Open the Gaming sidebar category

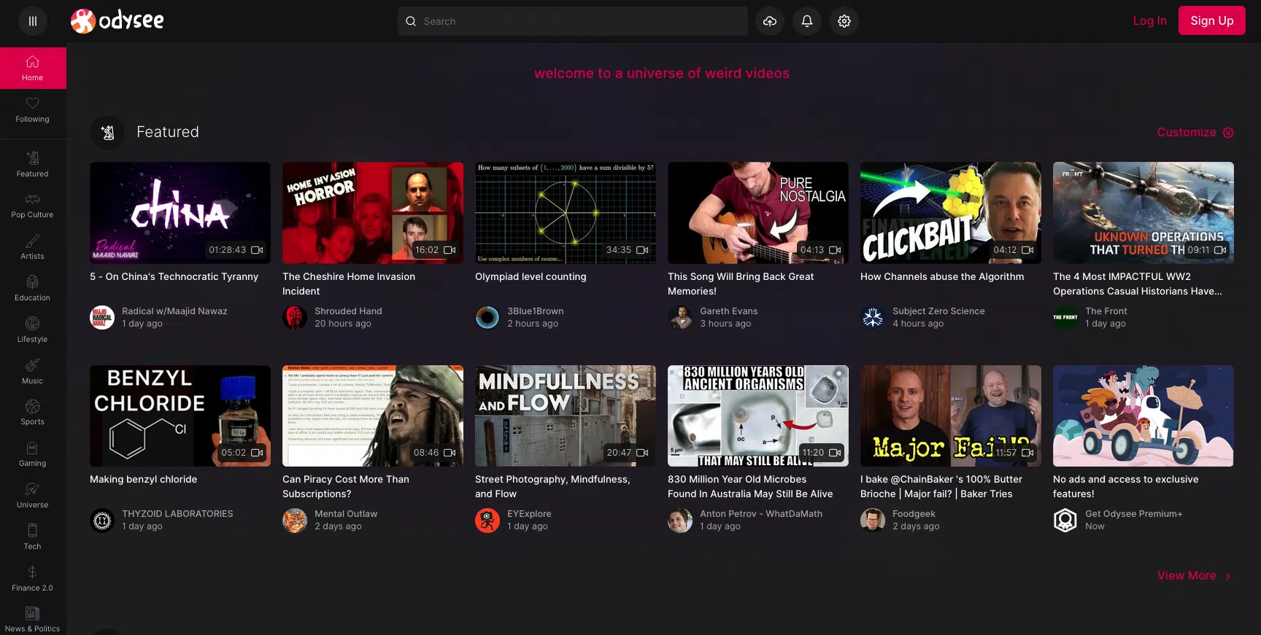pos(33,453)
